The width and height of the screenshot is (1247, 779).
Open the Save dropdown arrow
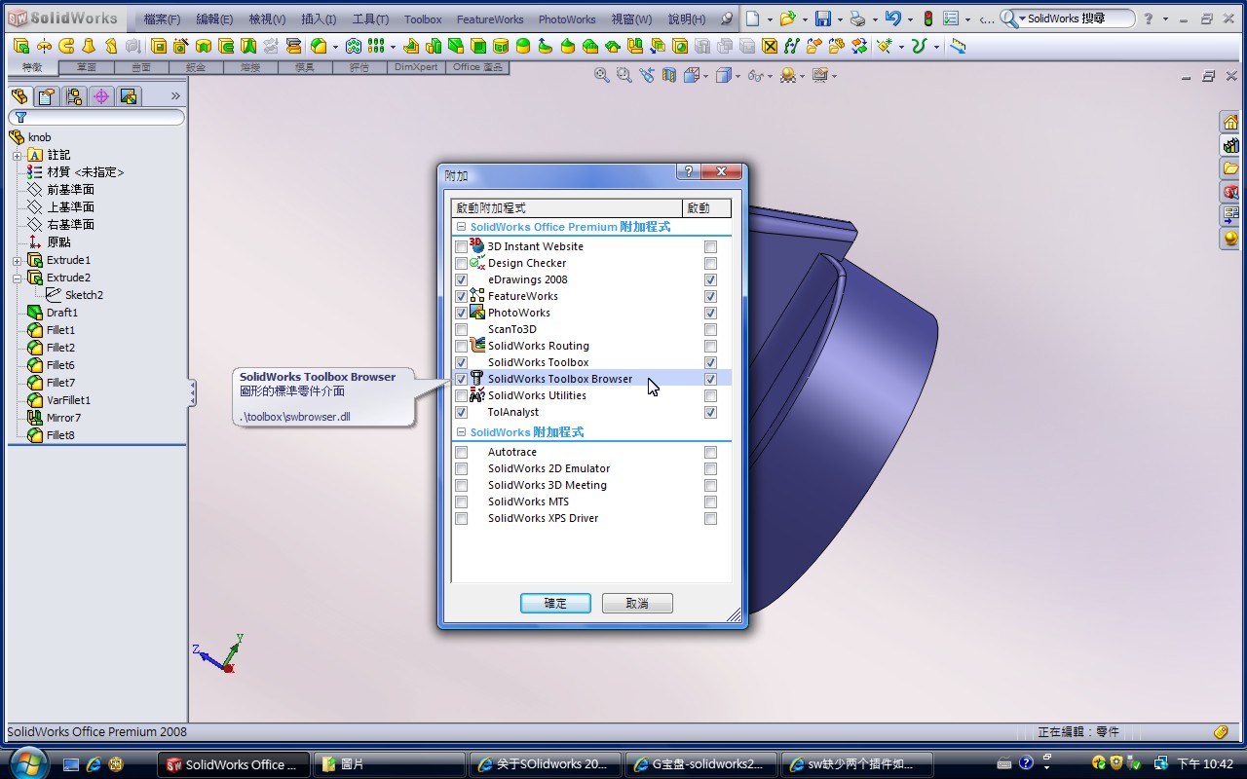tap(839, 19)
